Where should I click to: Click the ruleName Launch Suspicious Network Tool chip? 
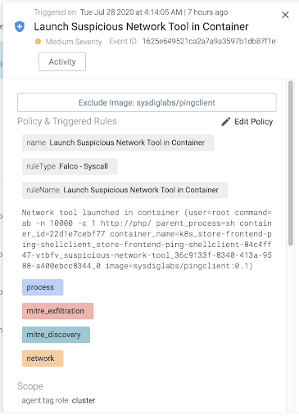coord(125,190)
